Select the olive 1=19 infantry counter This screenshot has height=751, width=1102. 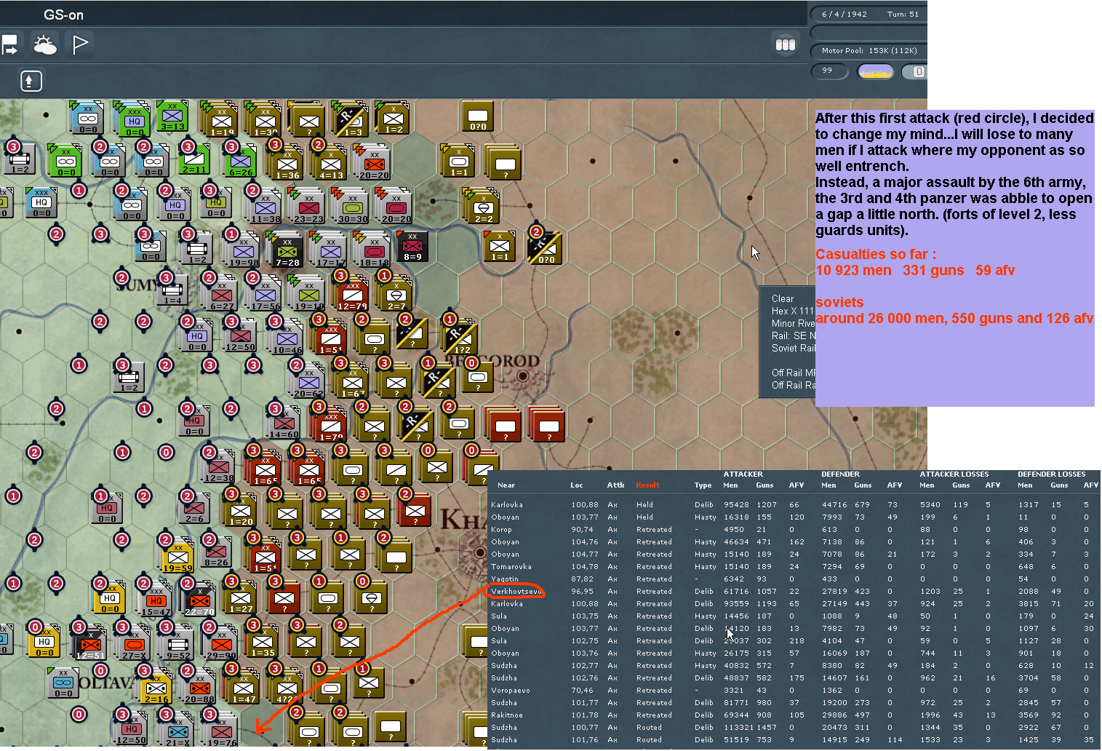tap(221, 121)
